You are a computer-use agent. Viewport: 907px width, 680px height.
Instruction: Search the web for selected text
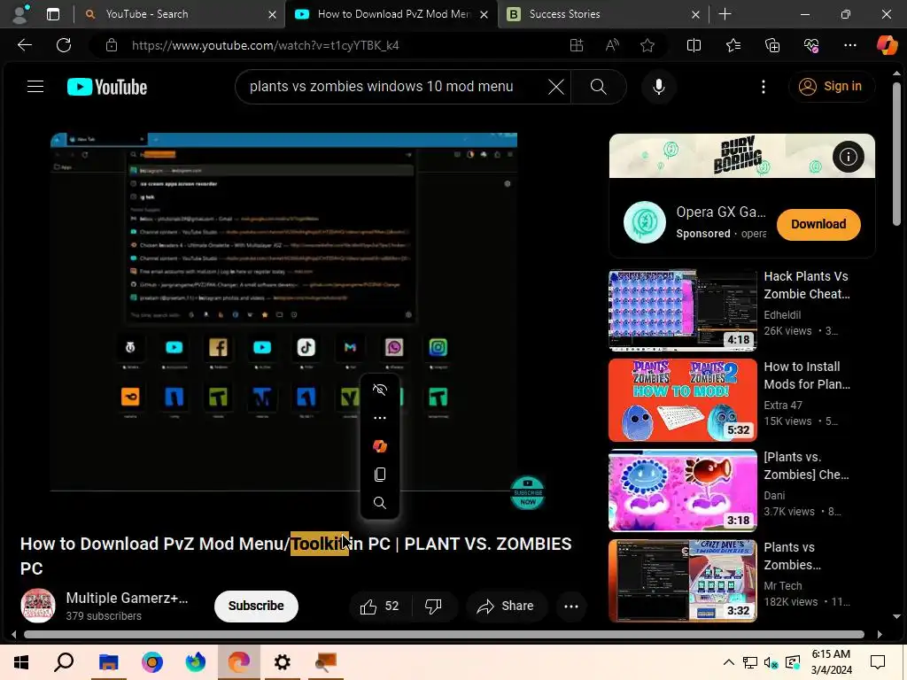coord(379,503)
